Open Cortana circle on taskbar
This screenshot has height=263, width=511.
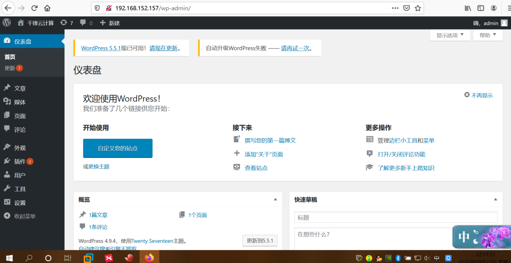pos(48,258)
